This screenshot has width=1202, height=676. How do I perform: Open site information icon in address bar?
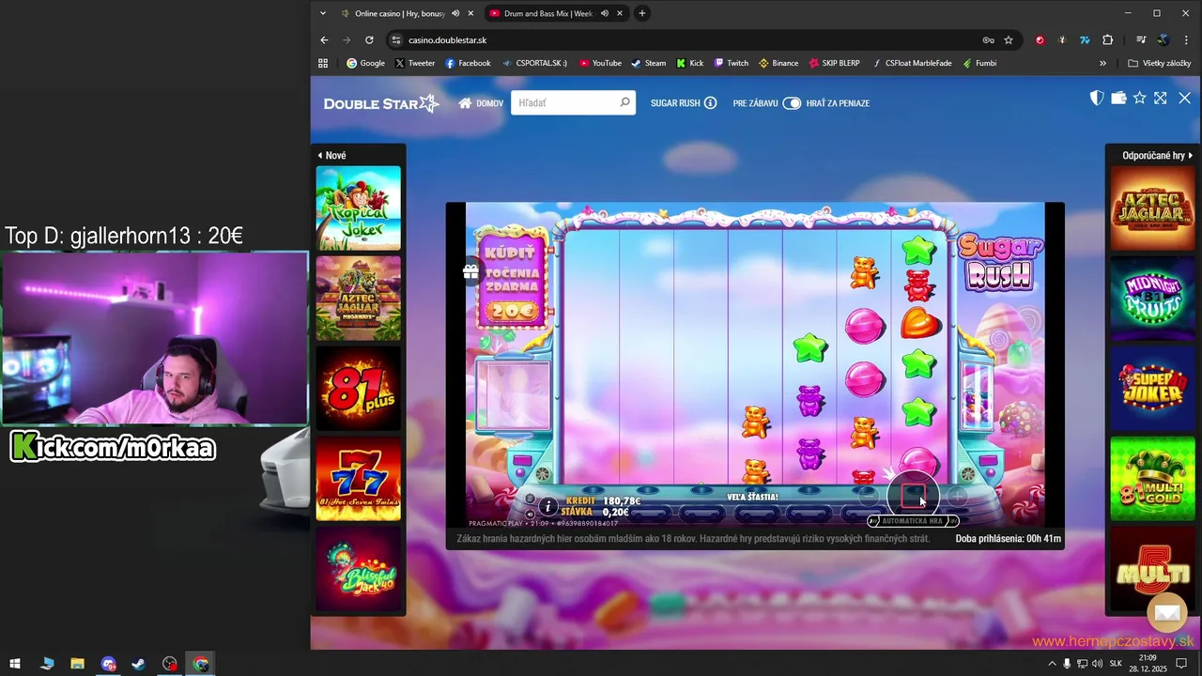396,40
